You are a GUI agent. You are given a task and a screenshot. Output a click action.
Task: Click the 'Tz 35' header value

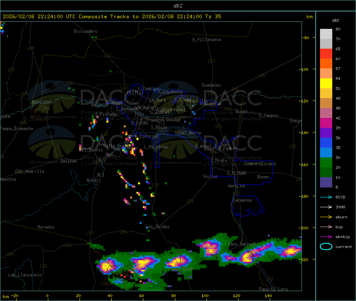click(x=213, y=17)
